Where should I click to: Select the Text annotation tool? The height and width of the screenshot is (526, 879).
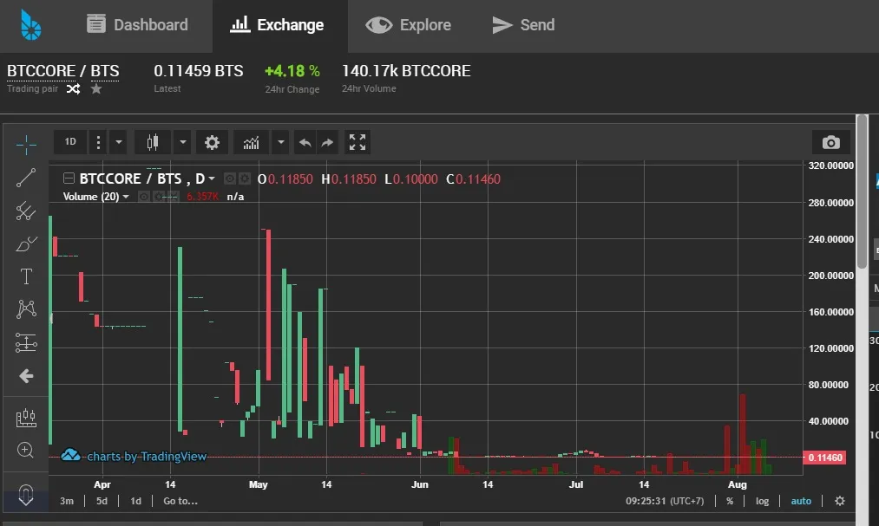(26, 276)
